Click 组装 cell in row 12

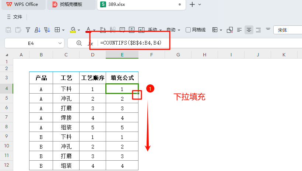pyautogui.click(x=66, y=165)
